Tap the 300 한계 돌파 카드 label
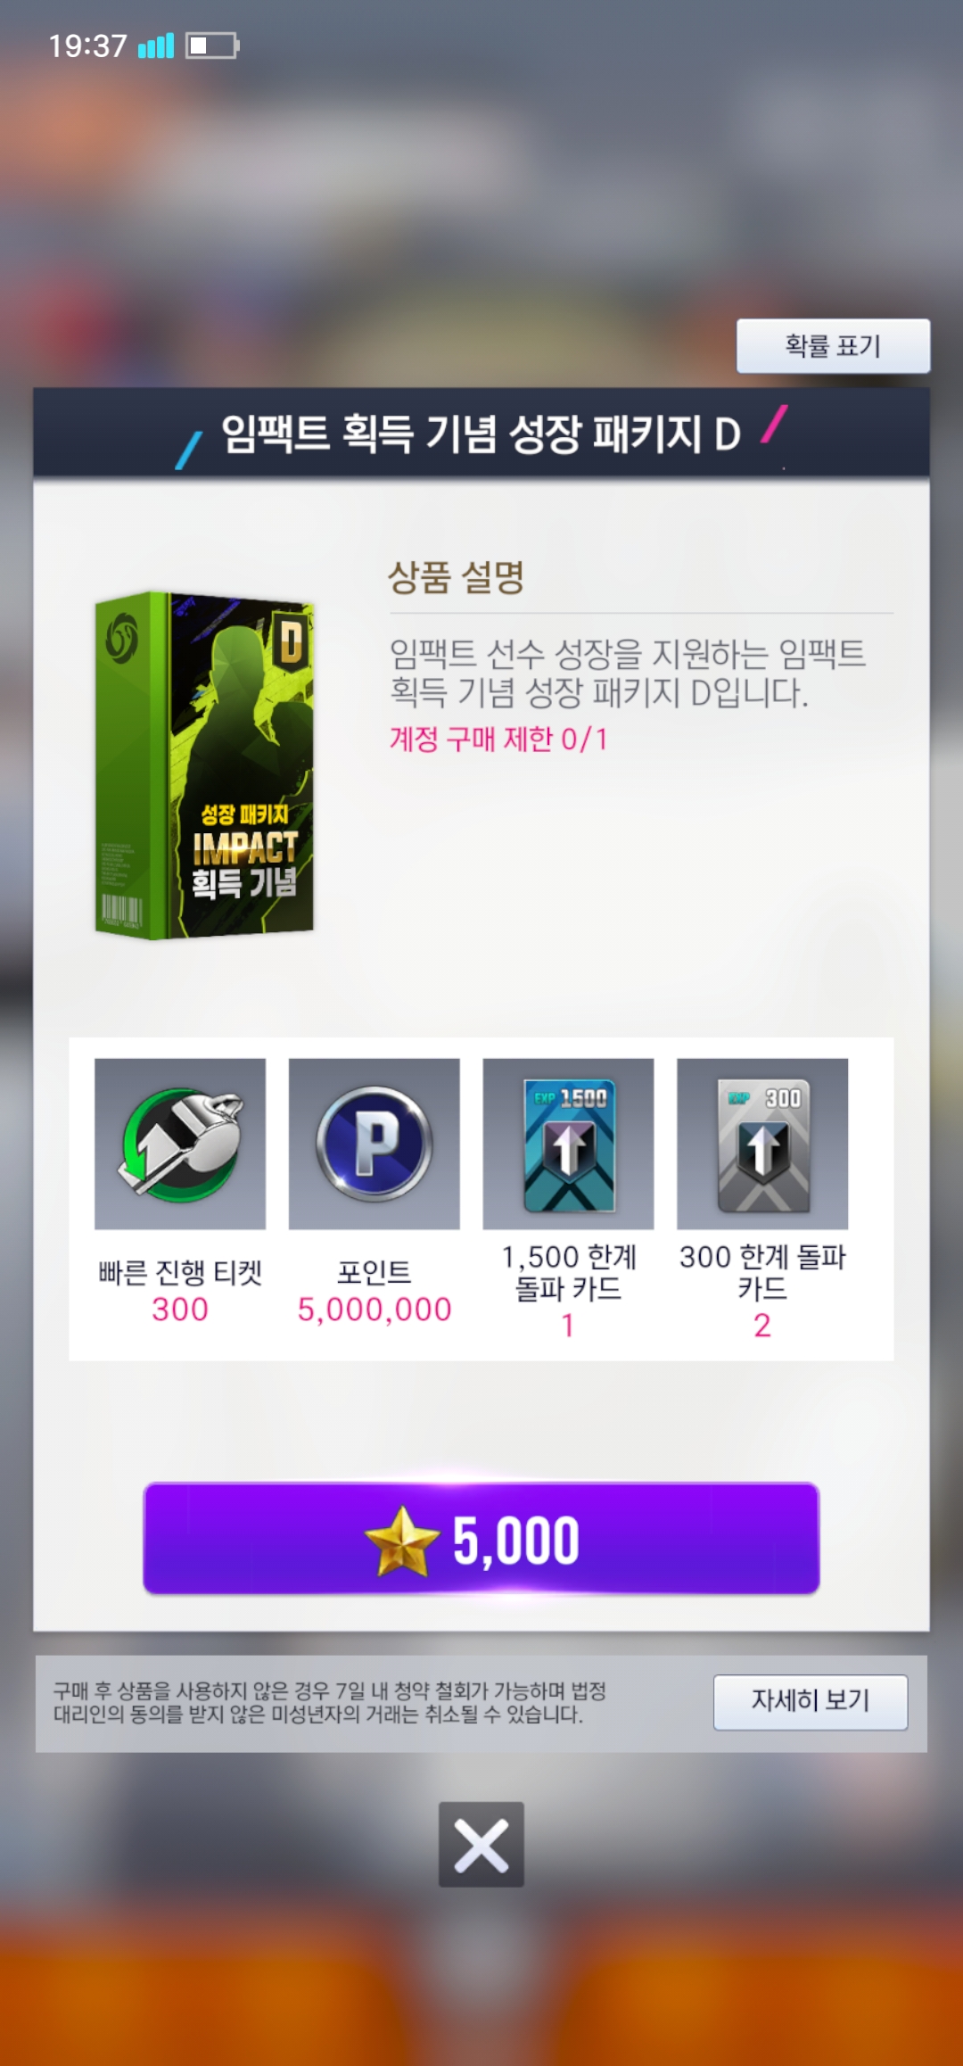The width and height of the screenshot is (963, 2066). coord(762,1273)
